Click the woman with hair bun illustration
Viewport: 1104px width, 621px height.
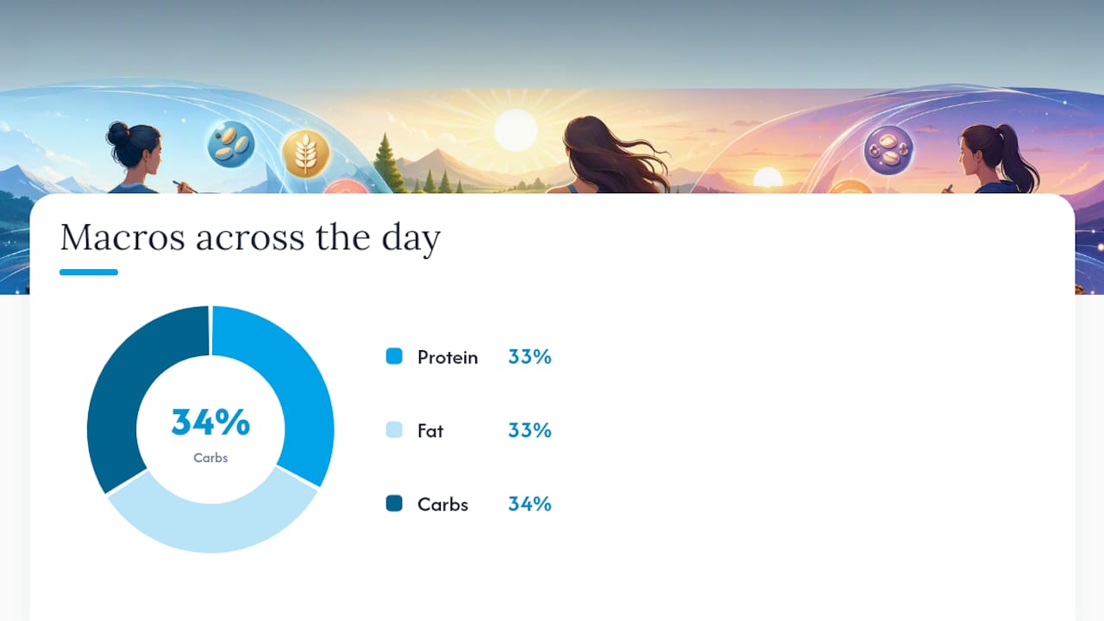coord(138,157)
